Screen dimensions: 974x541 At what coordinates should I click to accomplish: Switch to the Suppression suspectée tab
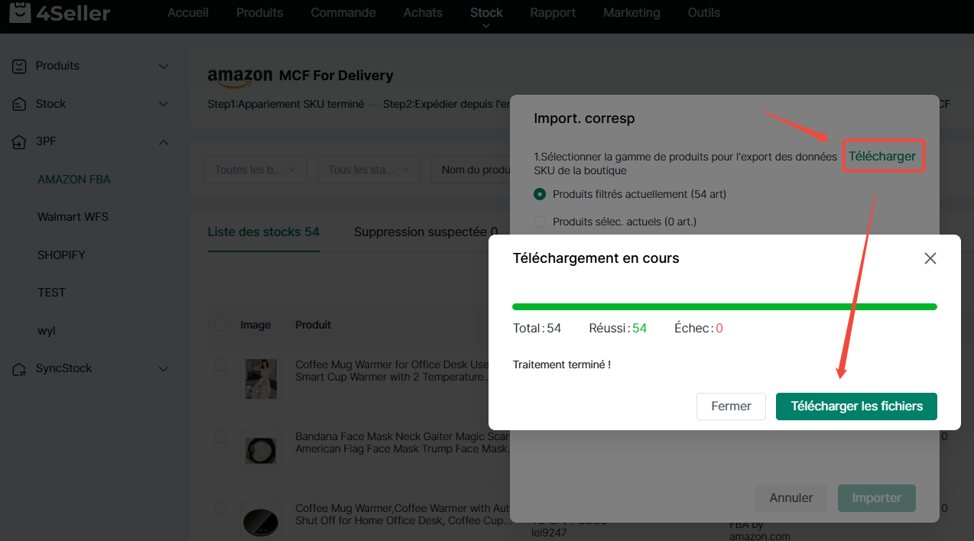click(x=425, y=232)
